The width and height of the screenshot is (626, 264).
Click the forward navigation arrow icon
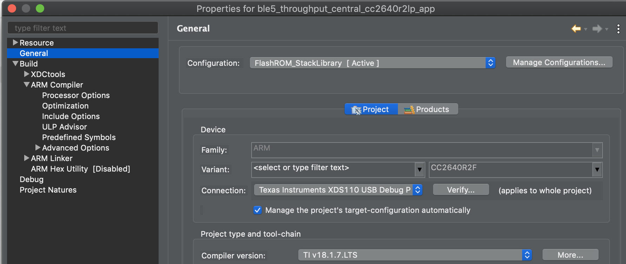pyautogui.click(x=597, y=29)
